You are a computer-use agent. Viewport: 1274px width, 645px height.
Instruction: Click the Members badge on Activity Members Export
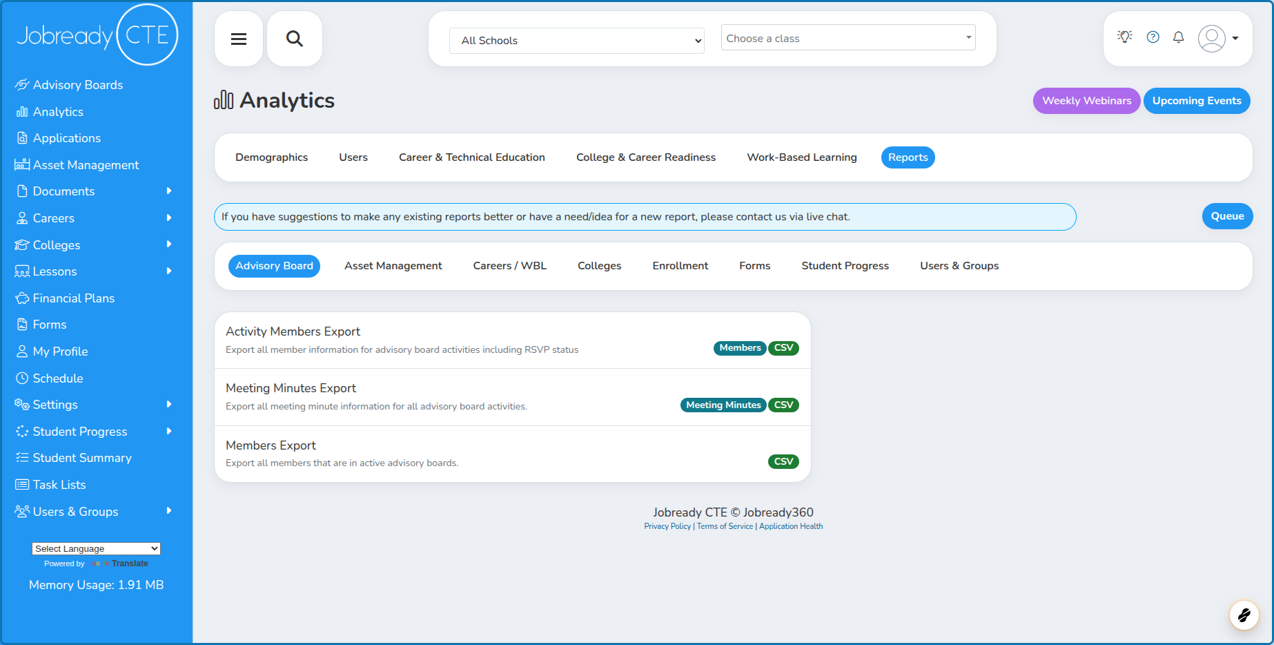(x=740, y=348)
